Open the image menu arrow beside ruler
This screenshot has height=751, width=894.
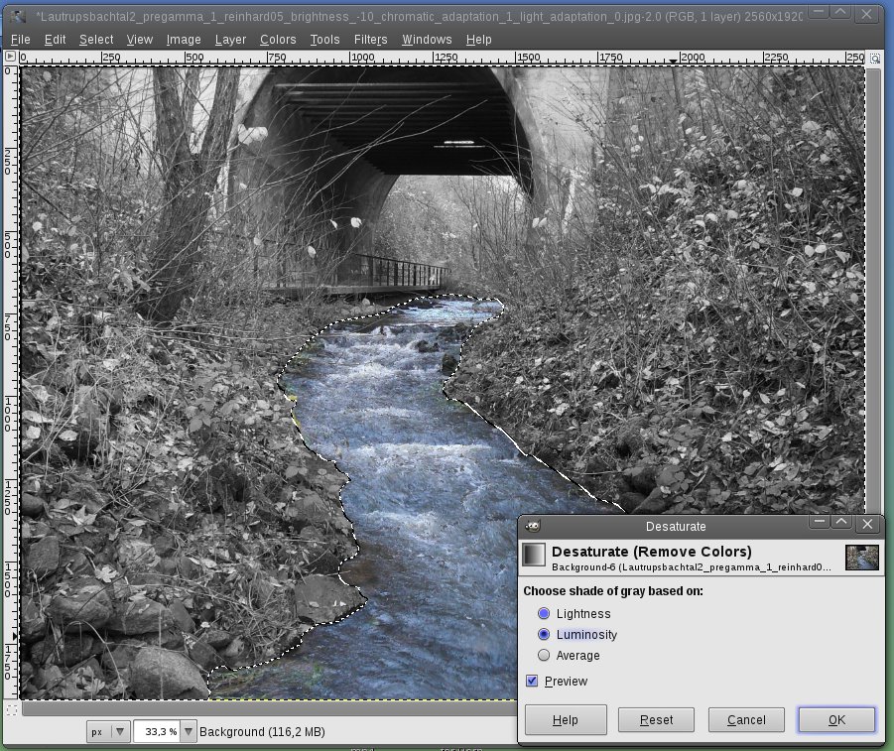pyautogui.click(x=11, y=59)
